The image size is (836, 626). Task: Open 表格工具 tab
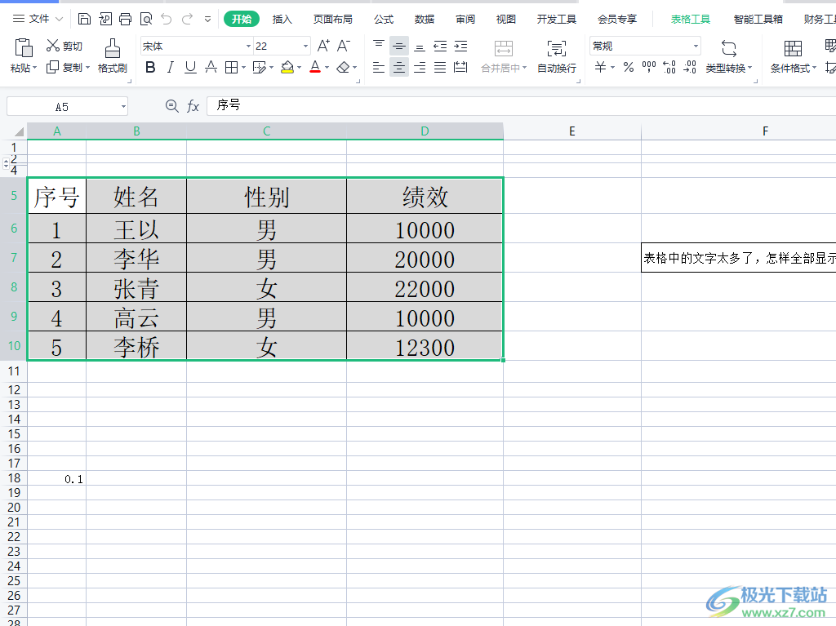click(690, 20)
